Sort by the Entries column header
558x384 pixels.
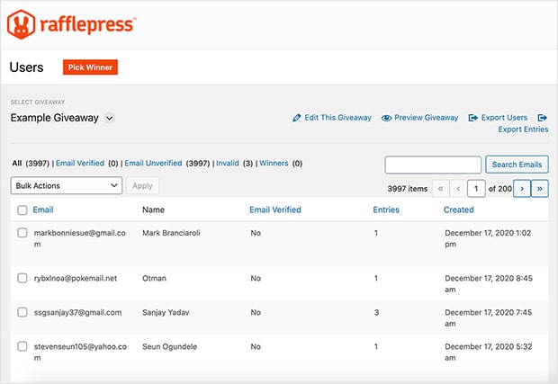pos(386,210)
